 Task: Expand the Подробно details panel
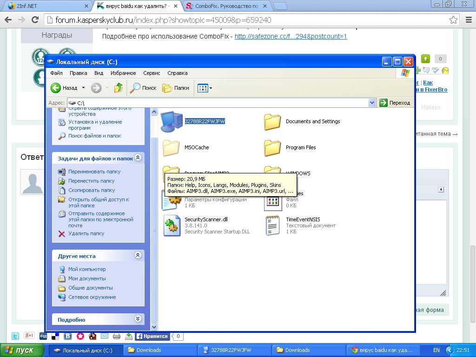[138, 319]
